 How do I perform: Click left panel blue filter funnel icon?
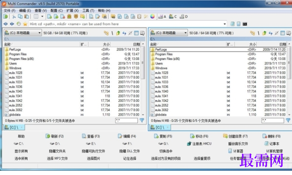(x=142, y=121)
